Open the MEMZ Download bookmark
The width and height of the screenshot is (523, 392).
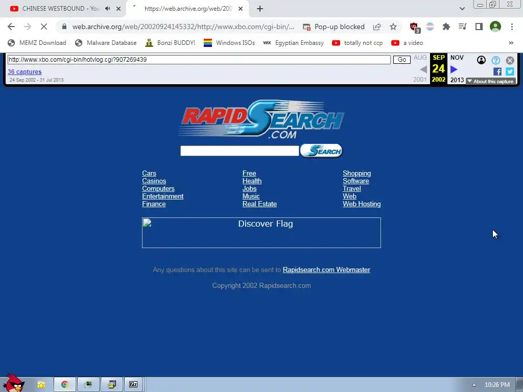pyautogui.click(x=37, y=43)
